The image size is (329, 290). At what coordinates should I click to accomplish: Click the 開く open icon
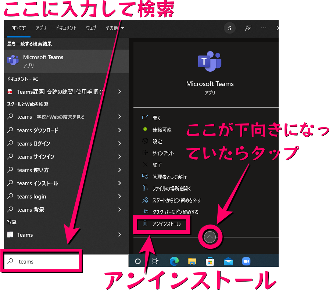(145, 117)
